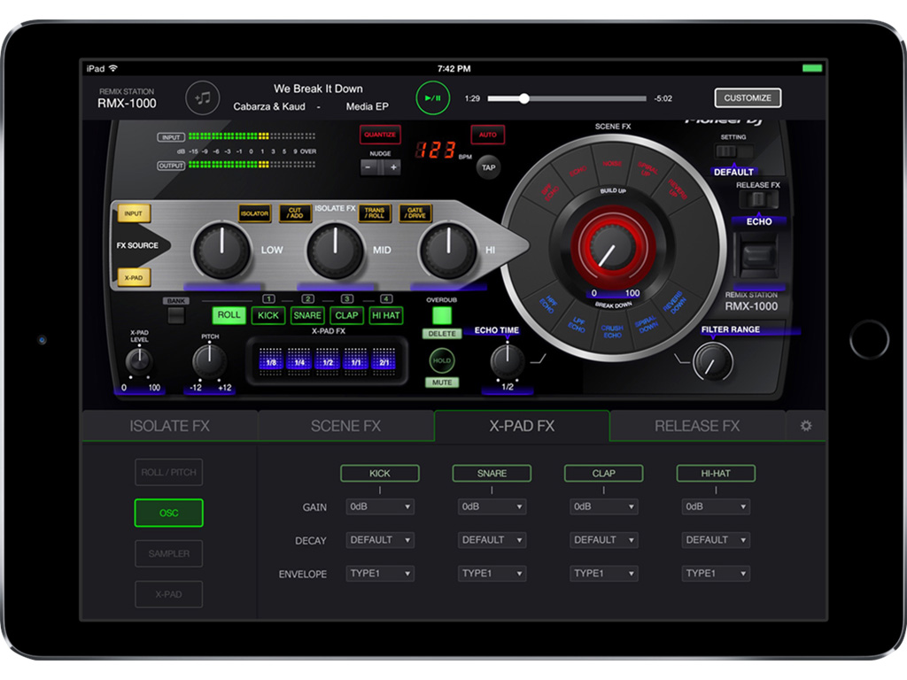Tap the settings gear beside RELEASE FX tab
Image resolution: width=907 pixels, height=680 pixels.
click(x=805, y=425)
